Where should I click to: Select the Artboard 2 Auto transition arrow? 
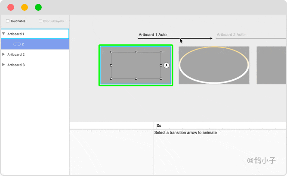[251, 38]
